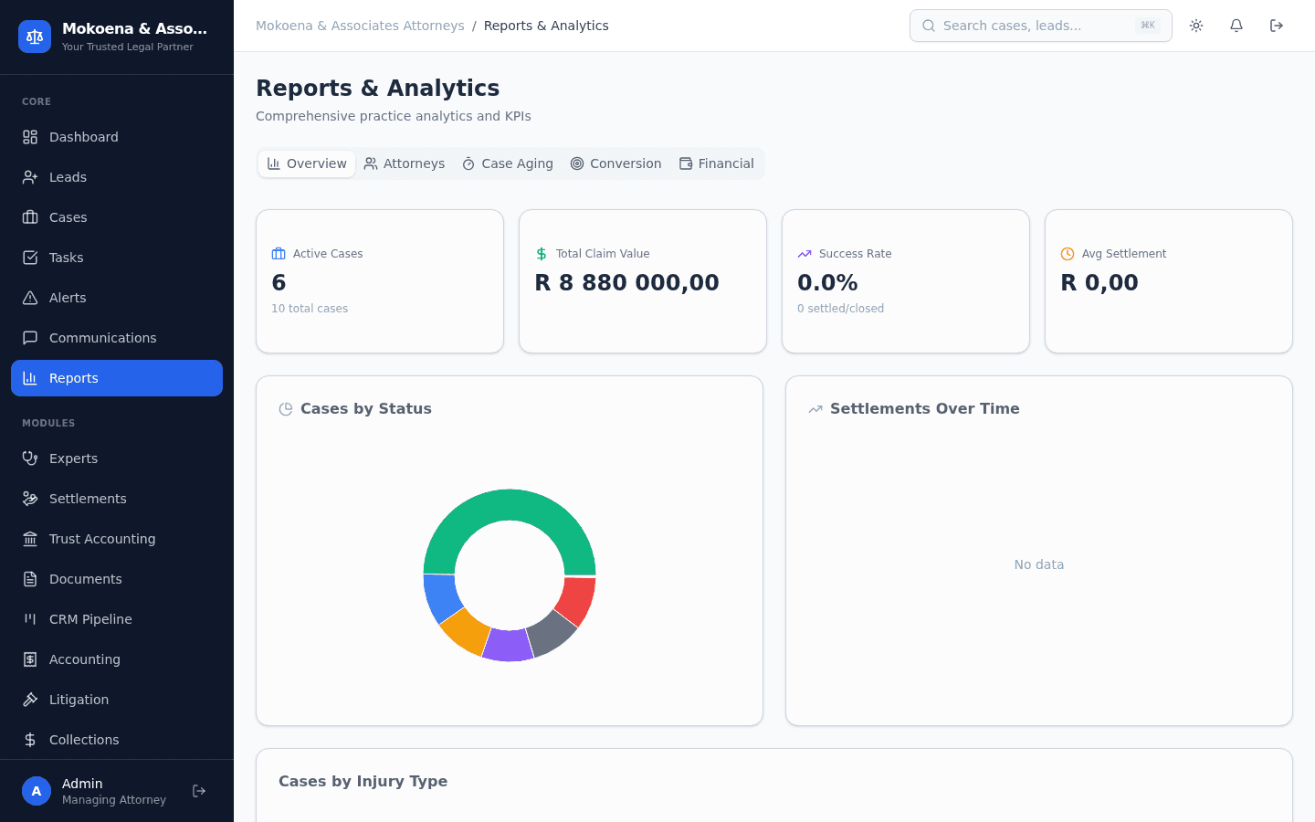
Task: Click the Total Claim Value dollar icon
Action: (x=542, y=254)
